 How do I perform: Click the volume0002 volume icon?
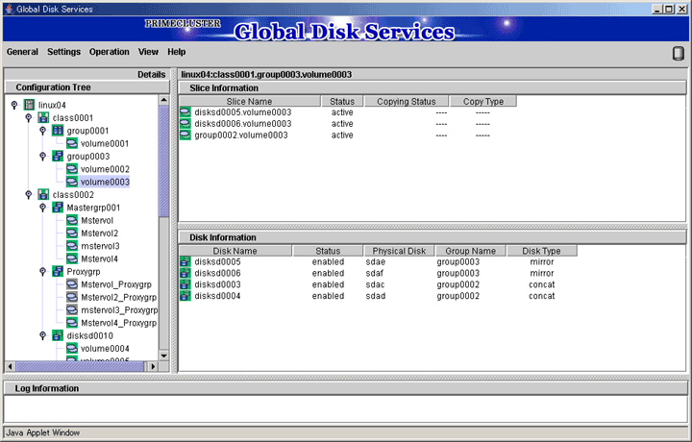(72, 168)
